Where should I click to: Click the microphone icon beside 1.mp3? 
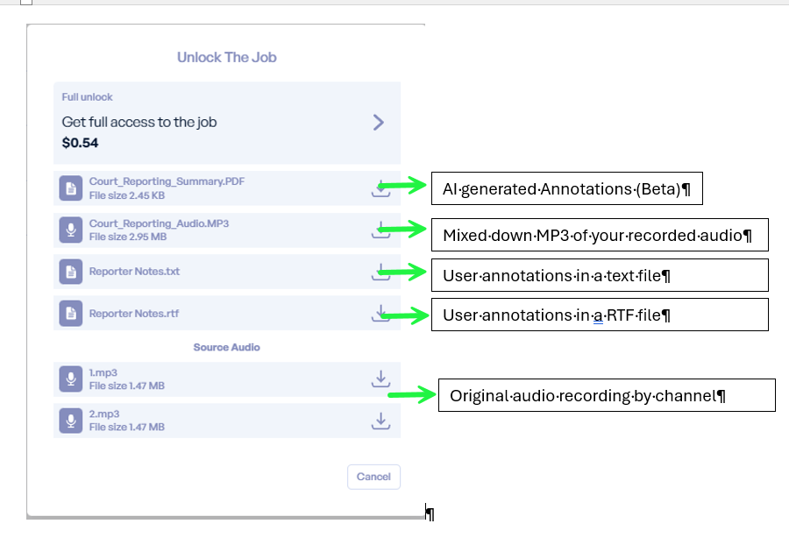point(71,379)
